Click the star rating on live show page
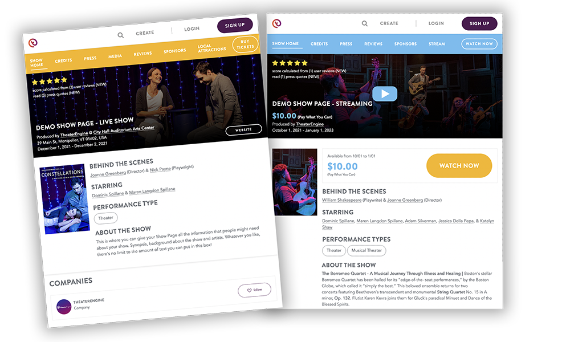The height and width of the screenshot is (342, 570). coord(50,81)
